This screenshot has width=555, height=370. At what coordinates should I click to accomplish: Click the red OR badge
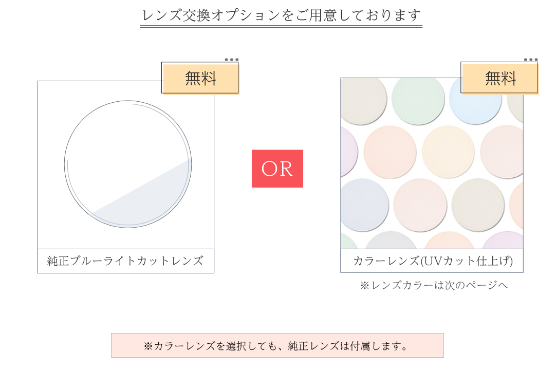pyautogui.click(x=277, y=169)
